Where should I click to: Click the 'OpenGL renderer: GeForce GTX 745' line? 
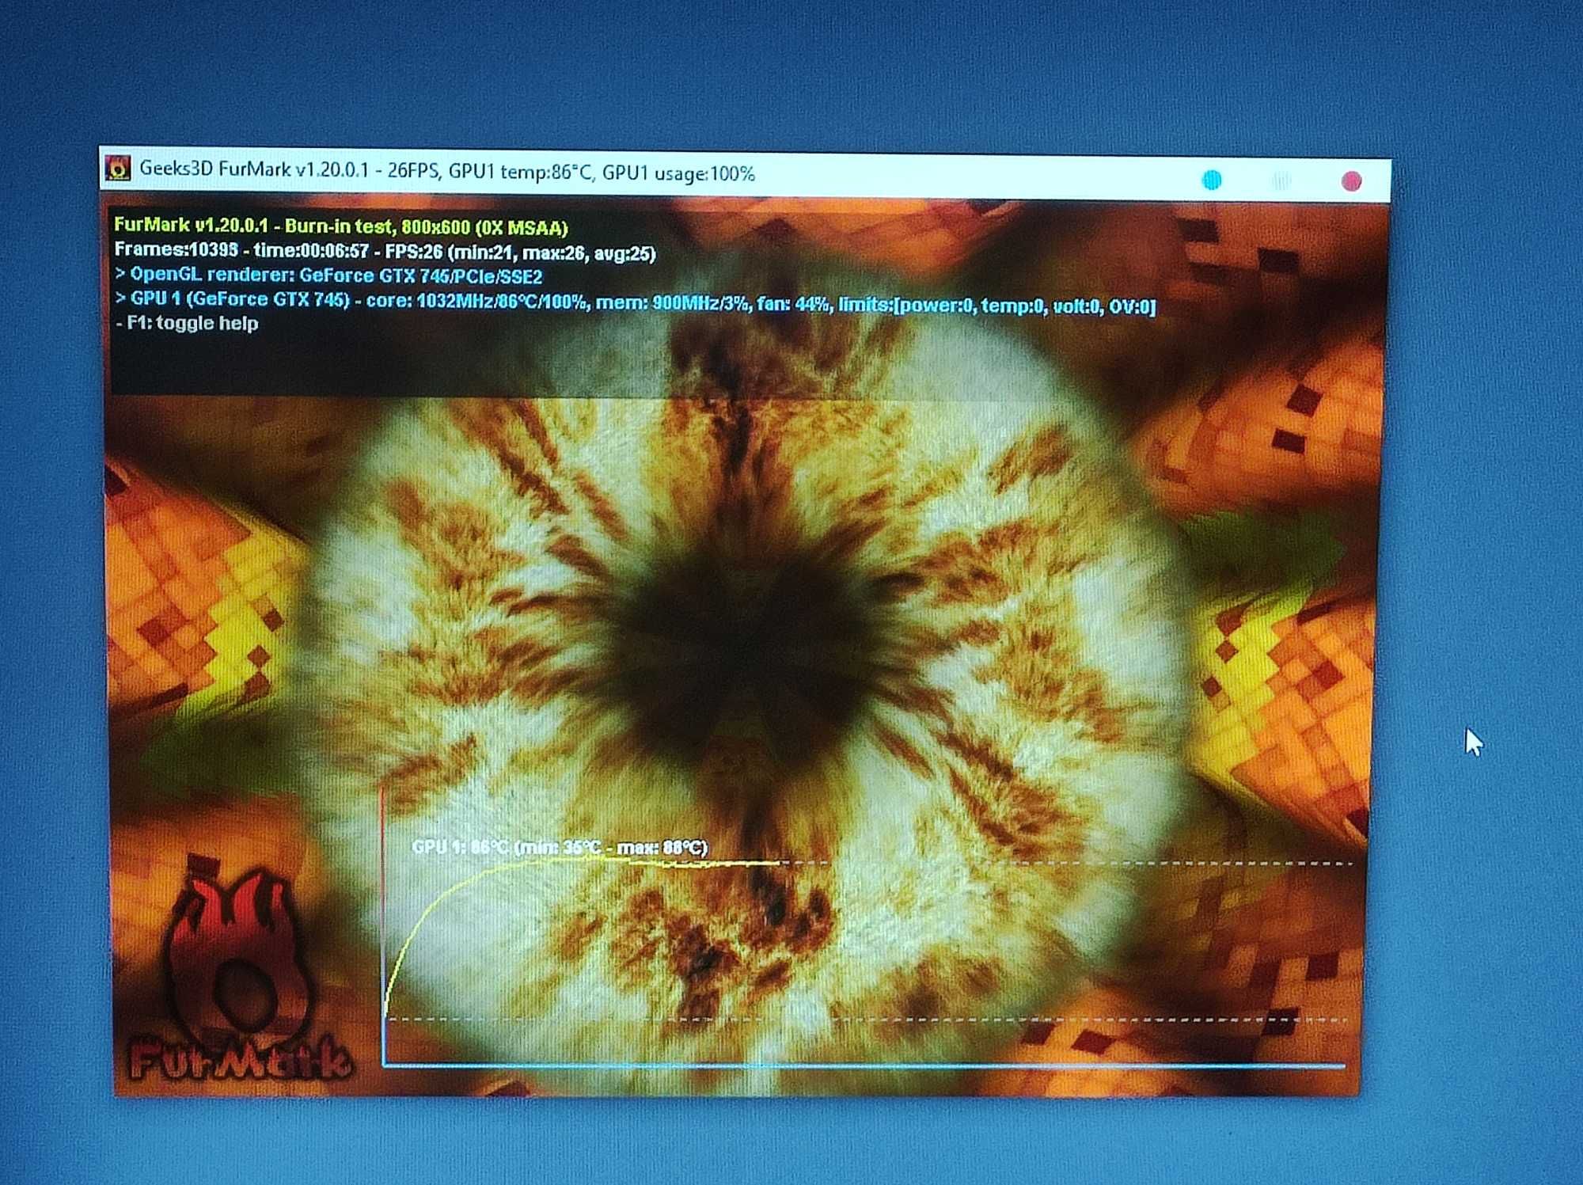point(328,275)
